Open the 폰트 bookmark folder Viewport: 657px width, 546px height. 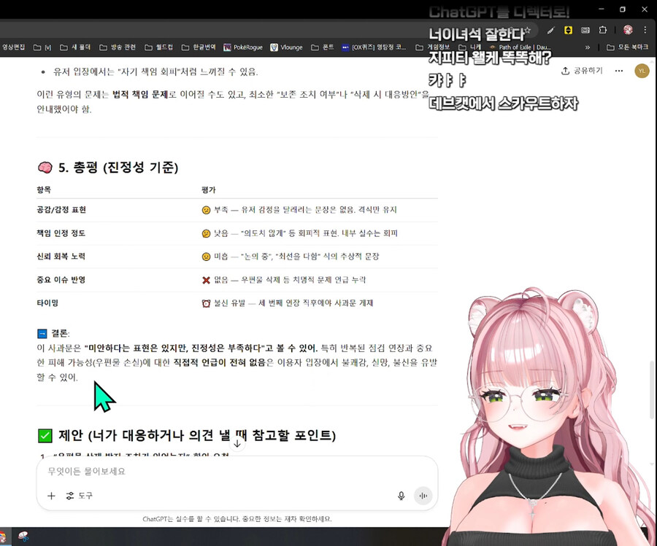[322, 47]
